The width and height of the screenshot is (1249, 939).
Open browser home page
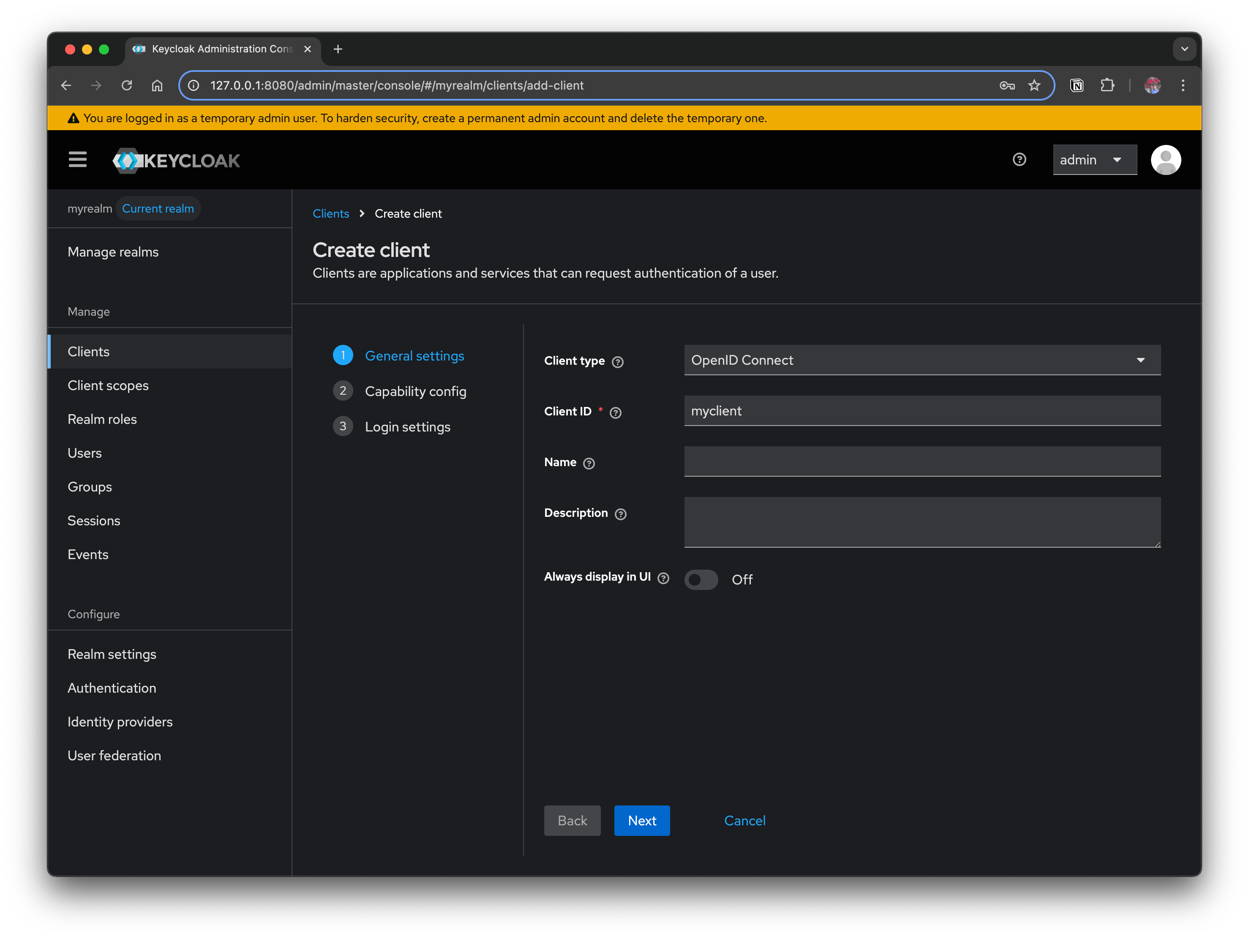tap(158, 85)
